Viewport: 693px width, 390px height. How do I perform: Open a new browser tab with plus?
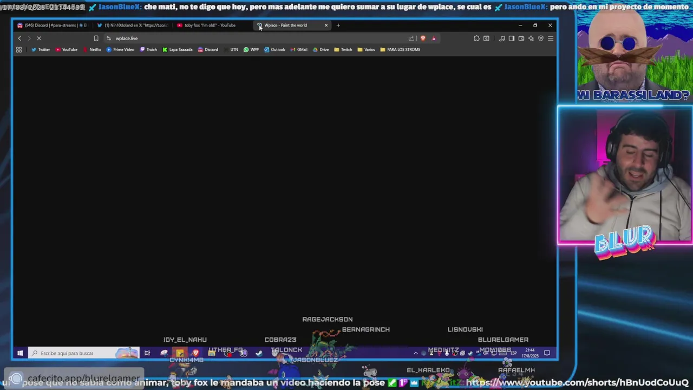[338, 25]
